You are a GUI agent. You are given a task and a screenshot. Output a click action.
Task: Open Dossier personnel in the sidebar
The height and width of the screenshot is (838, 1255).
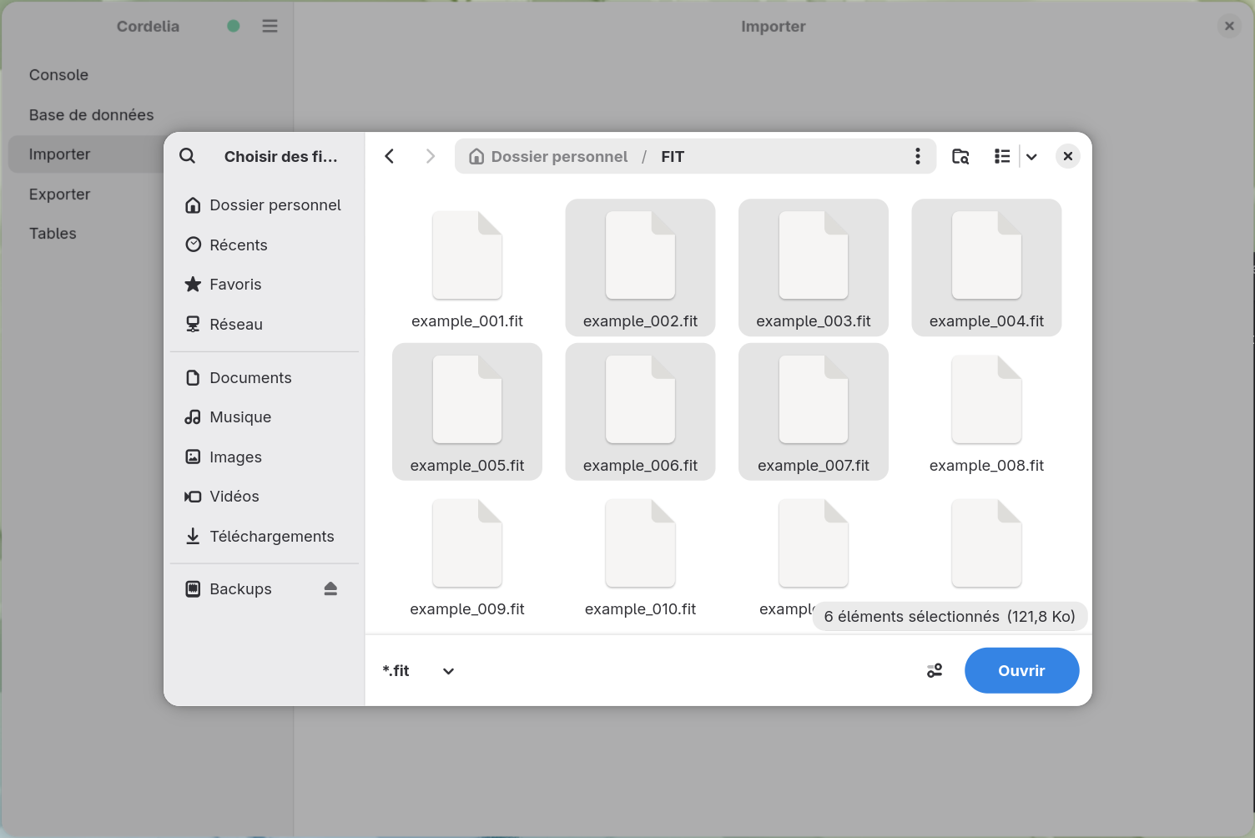265,205
